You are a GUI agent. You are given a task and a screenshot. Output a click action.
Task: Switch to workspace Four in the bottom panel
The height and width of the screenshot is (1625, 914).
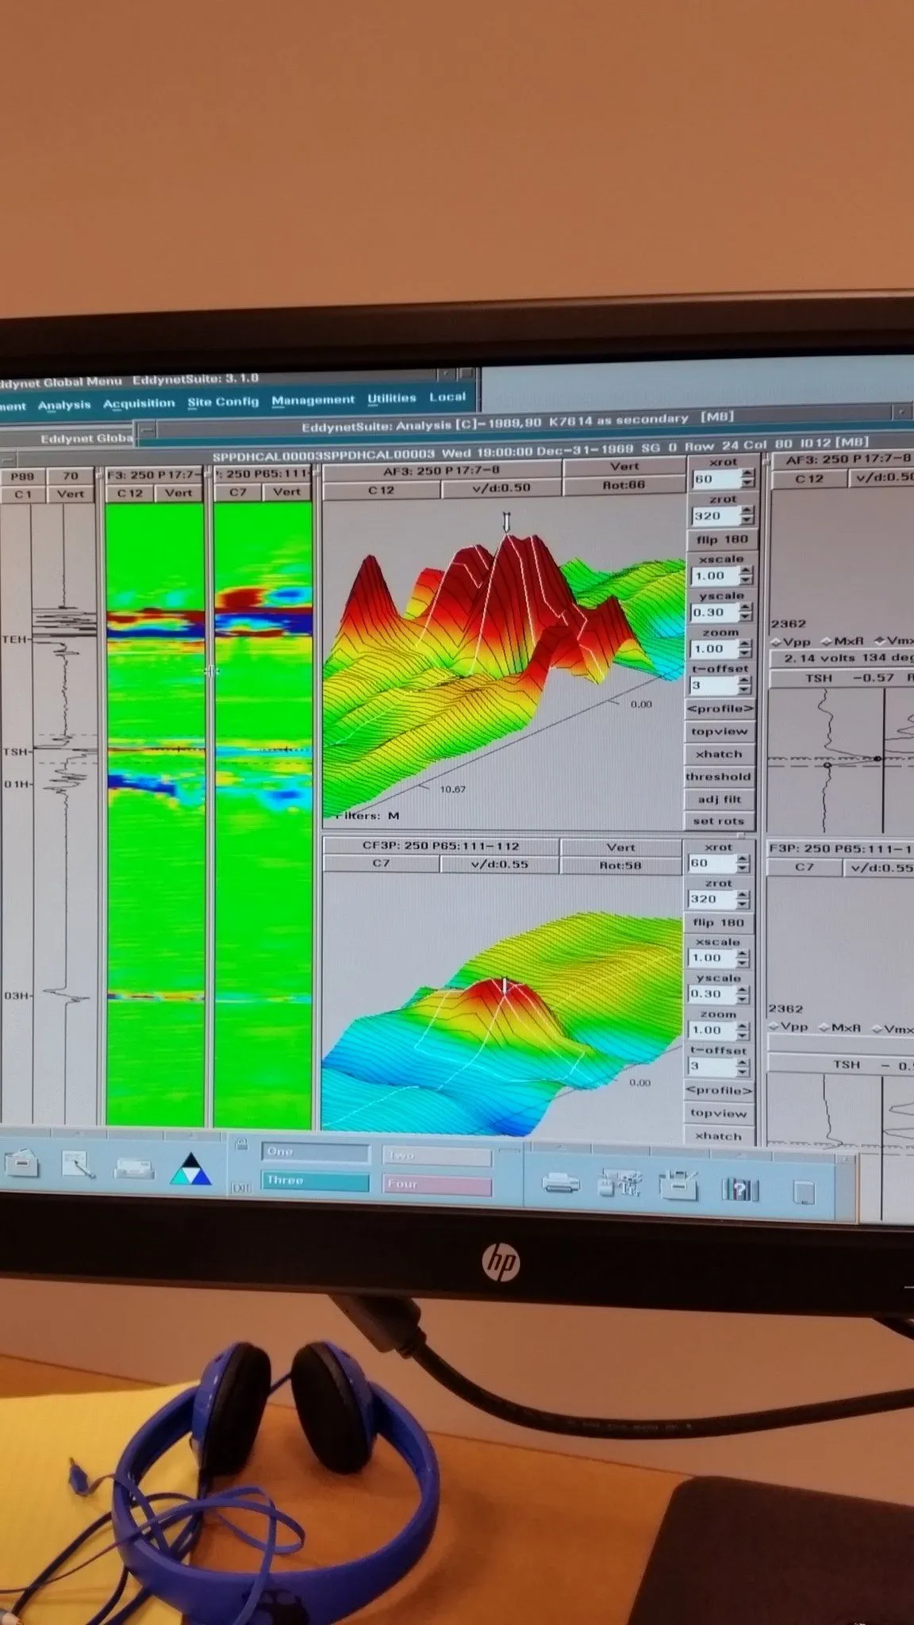point(436,1185)
